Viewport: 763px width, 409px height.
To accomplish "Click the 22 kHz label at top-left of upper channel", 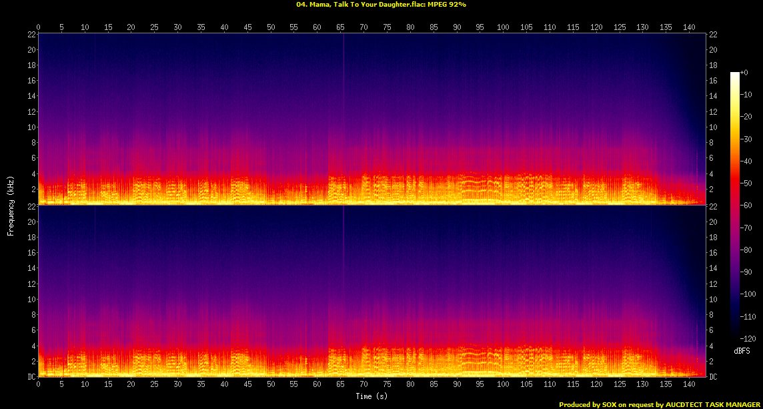I will [x=31, y=35].
